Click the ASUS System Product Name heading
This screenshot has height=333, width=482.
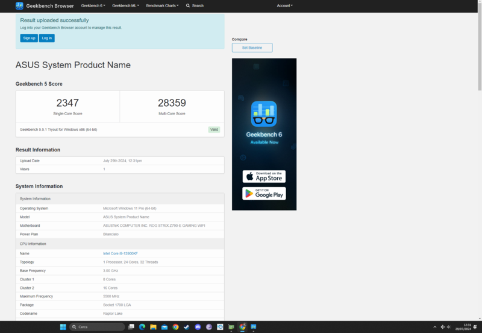coord(73,65)
